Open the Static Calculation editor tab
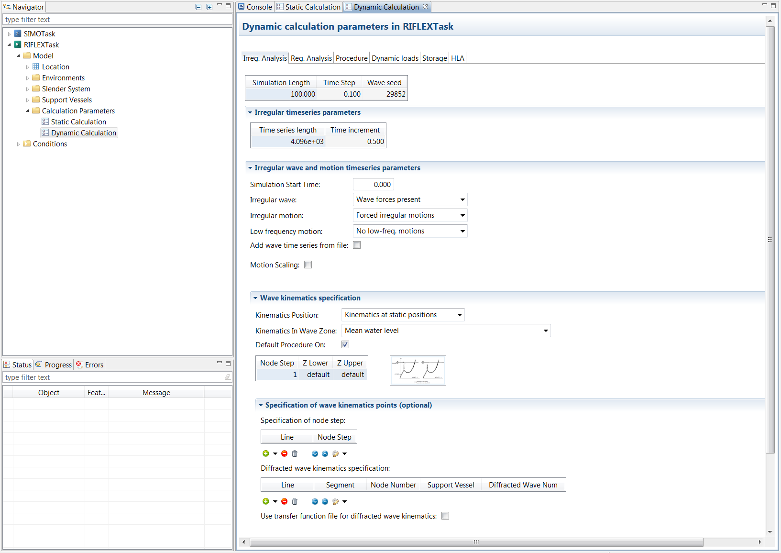Viewport: 781px width, 553px height. click(x=308, y=7)
